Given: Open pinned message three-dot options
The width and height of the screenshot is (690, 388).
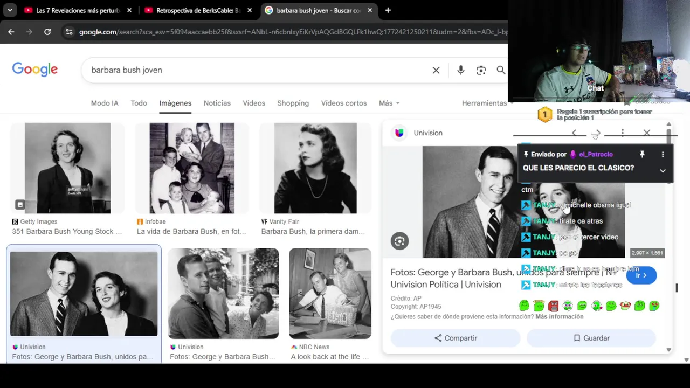Looking at the screenshot, I should (x=663, y=154).
